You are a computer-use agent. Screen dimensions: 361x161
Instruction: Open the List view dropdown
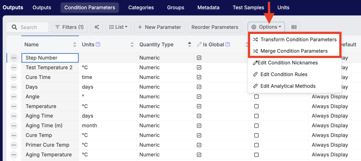[118, 27]
